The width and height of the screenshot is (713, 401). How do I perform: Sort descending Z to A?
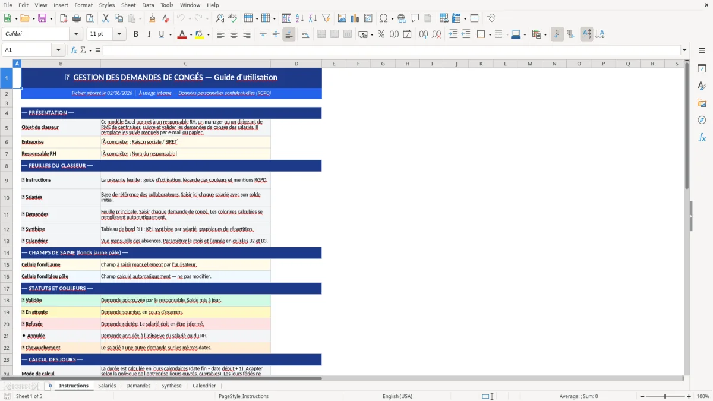coord(313,18)
